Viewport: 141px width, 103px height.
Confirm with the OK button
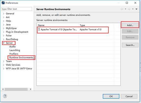tap(111, 96)
